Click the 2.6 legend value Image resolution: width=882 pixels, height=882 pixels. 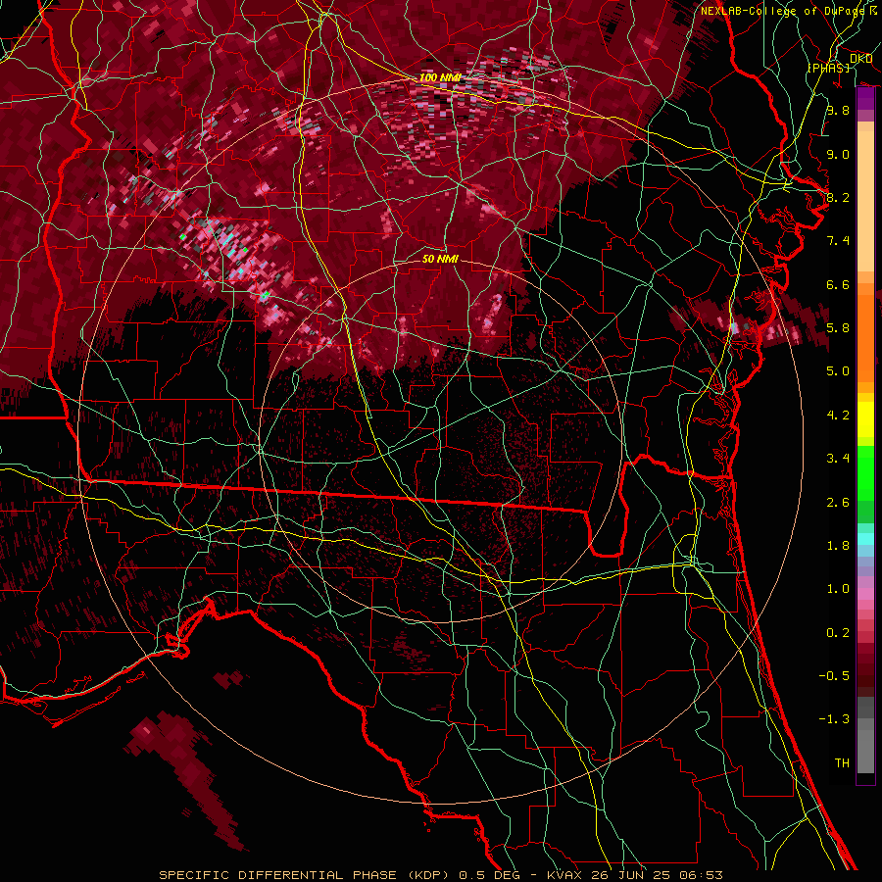838,503
